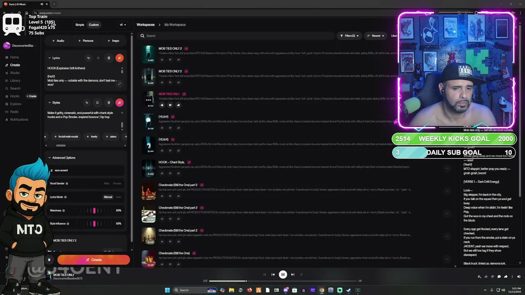525x295 pixels.
Task: Click the workspace search field
Action: [x=237, y=36]
